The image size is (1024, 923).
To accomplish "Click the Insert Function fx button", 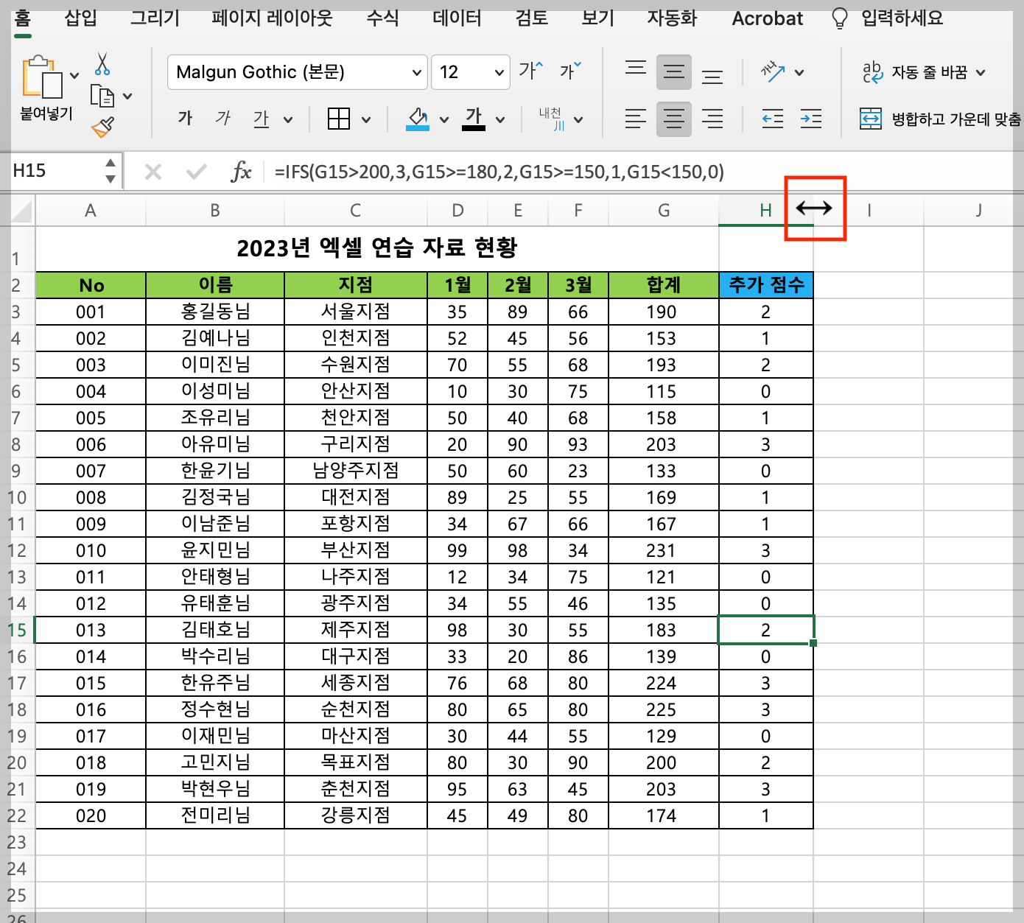I will coord(242,171).
